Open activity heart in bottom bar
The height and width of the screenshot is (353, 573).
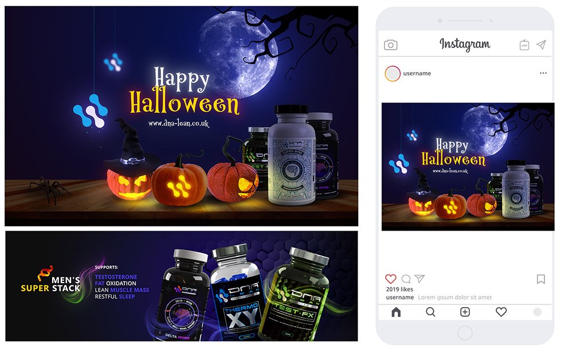coord(501,312)
